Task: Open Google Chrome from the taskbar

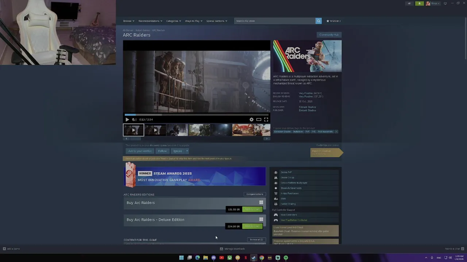Action: tap(262, 258)
